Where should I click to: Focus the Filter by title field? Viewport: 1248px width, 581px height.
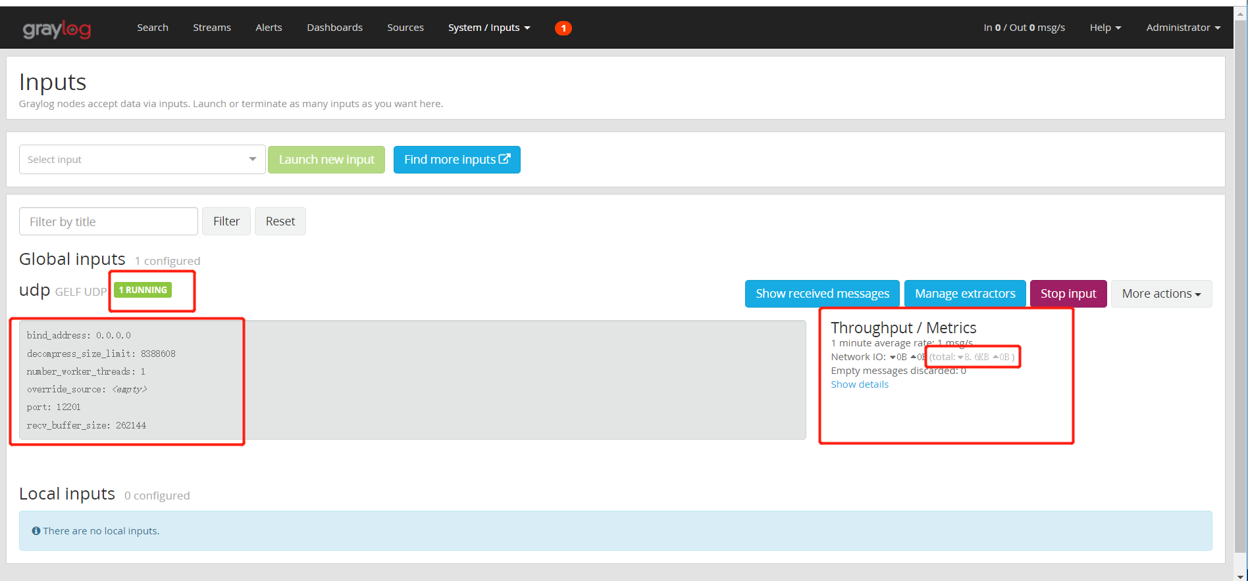[109, 221]
